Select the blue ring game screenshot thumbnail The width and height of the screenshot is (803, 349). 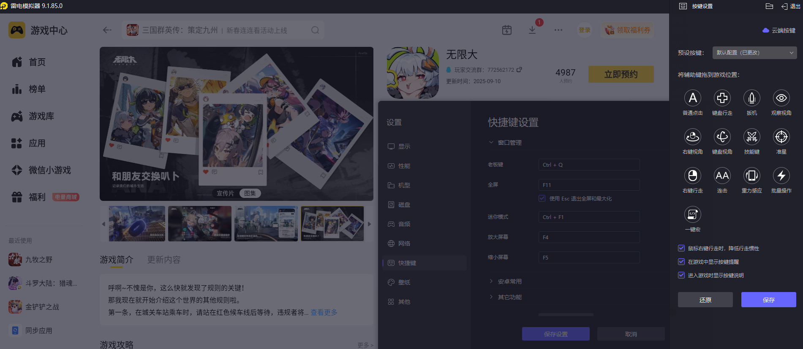137,224
